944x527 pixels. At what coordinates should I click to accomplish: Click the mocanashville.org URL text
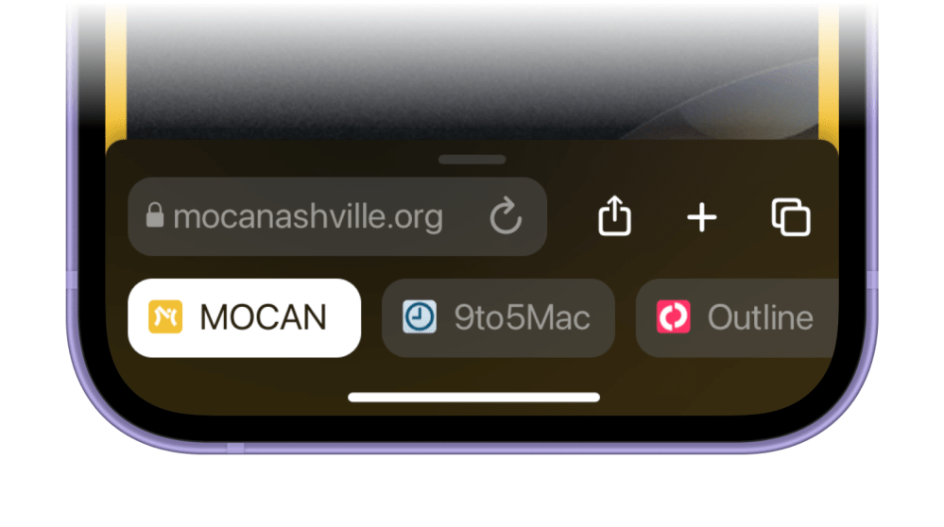308,217
